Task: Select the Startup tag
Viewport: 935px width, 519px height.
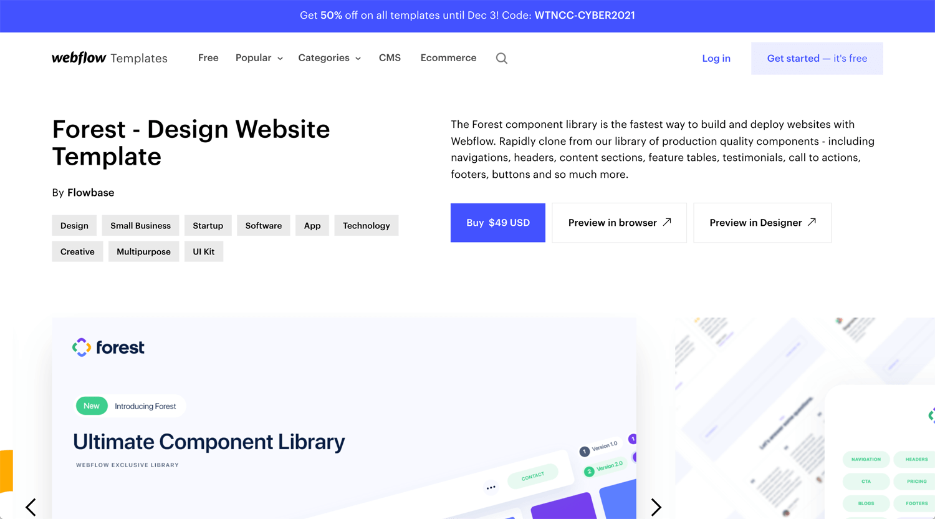Action: pos(208,226)
